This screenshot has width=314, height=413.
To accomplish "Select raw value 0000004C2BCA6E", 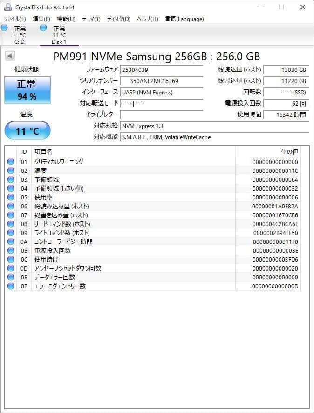I will pyautogui.click(x=275, y=224).
